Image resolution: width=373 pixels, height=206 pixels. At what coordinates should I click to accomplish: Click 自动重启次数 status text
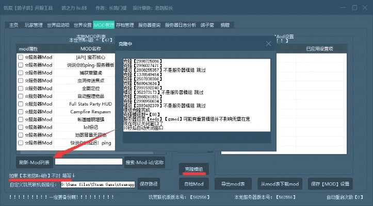[345, 197]
